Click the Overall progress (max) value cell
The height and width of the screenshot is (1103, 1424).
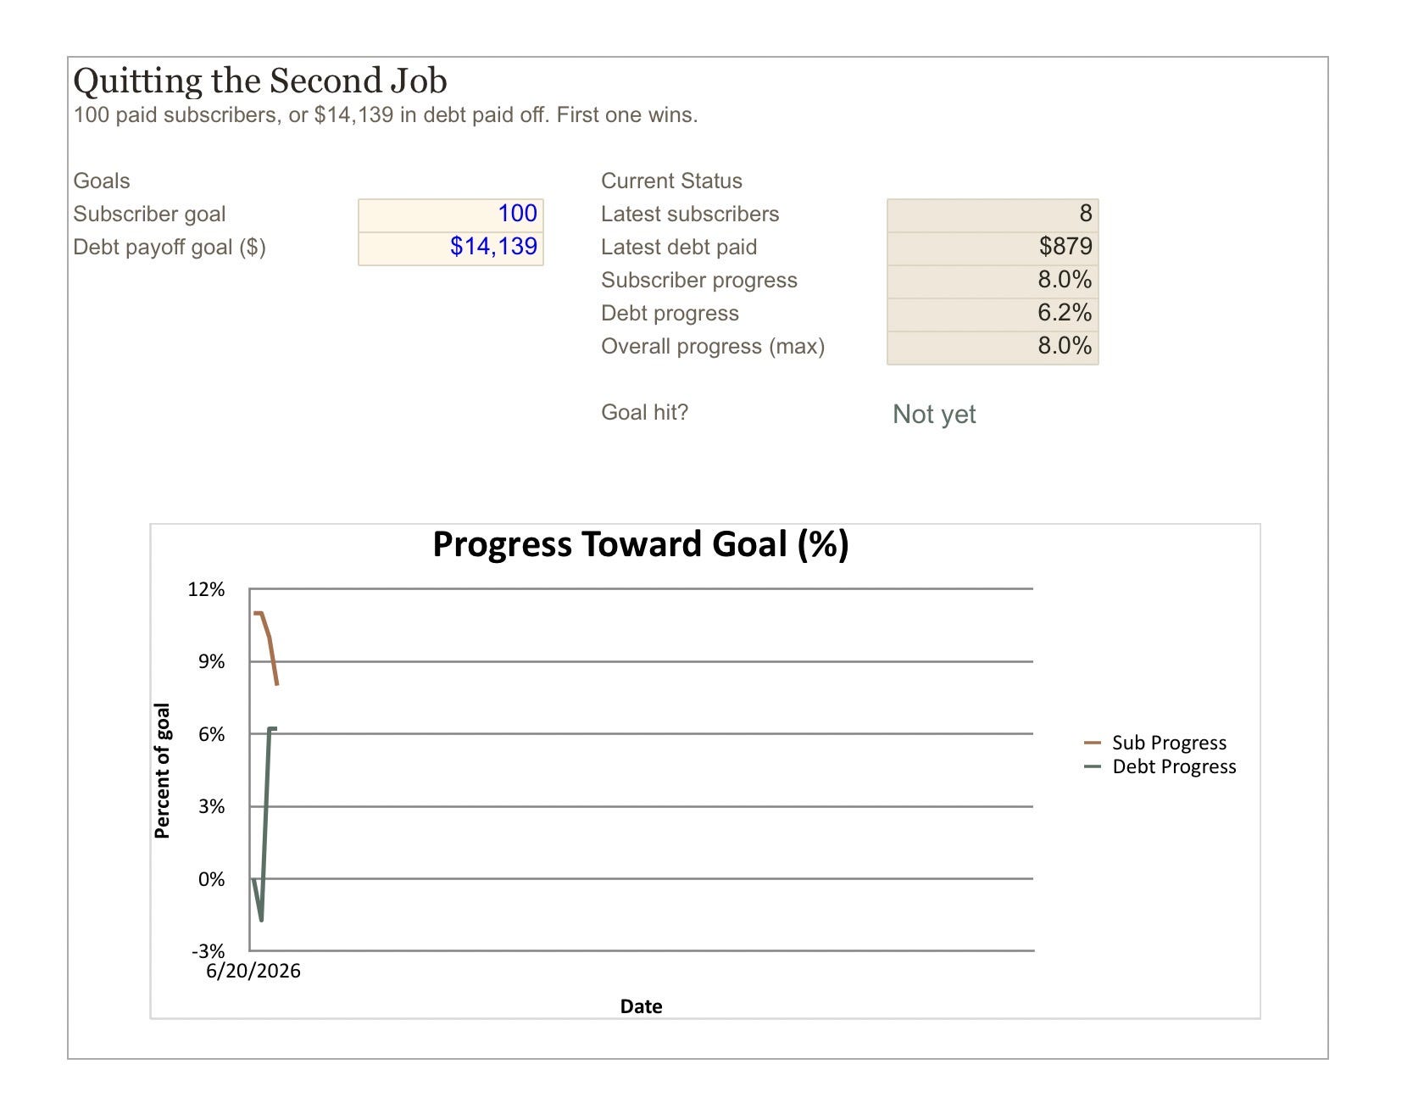993,348
